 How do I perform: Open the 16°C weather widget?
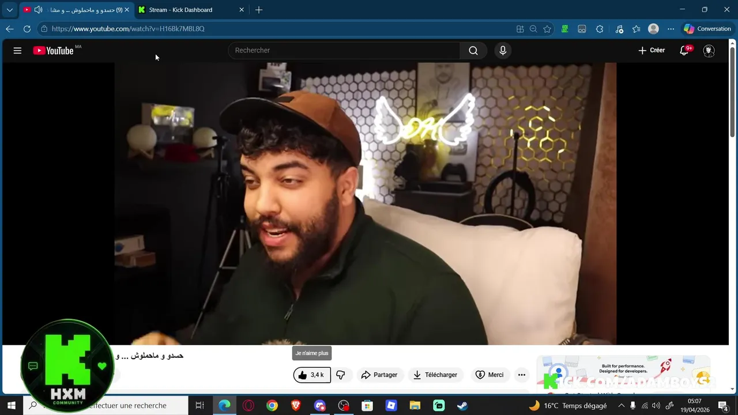click(568, 406)
